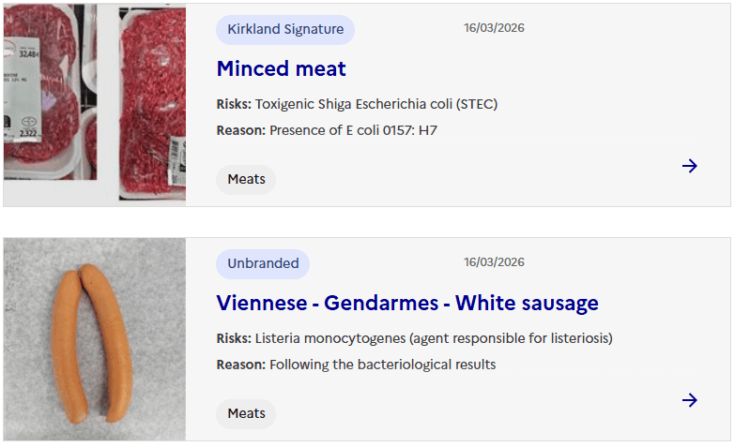Click the Presence of E coli reason text

point(353,130)
